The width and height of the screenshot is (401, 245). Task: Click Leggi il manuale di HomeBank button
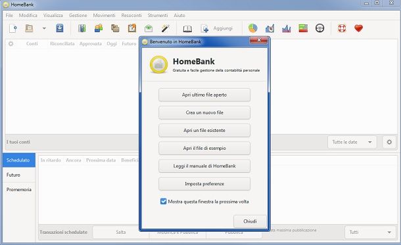pos(204,166)
